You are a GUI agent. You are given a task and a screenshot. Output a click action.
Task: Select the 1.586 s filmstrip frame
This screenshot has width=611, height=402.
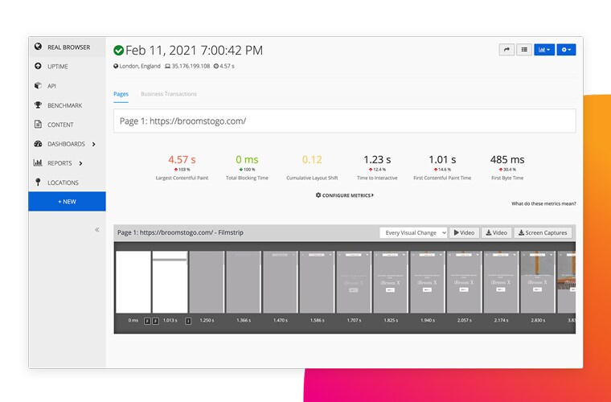pyautogui.click(x=317, y=281)
